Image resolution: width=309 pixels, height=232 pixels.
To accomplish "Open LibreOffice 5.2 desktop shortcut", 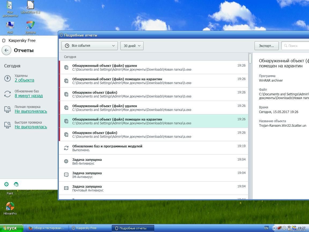I will [x=30, y=7].
